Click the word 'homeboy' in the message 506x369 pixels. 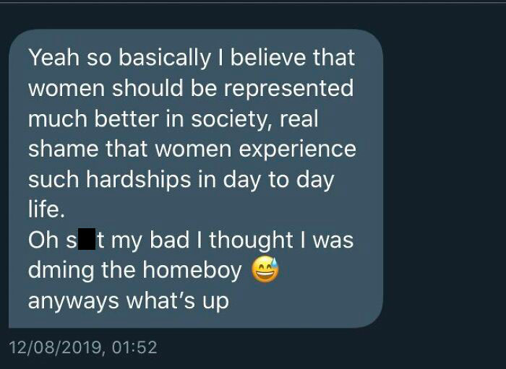pyautogui.click(x=192, y=270)
